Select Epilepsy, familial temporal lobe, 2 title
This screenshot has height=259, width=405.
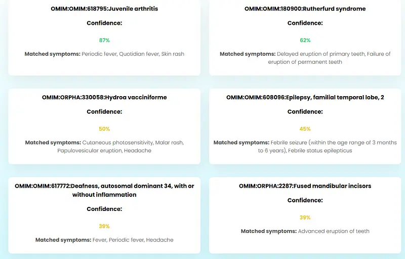pyautogui.click(x=305, y=97)
